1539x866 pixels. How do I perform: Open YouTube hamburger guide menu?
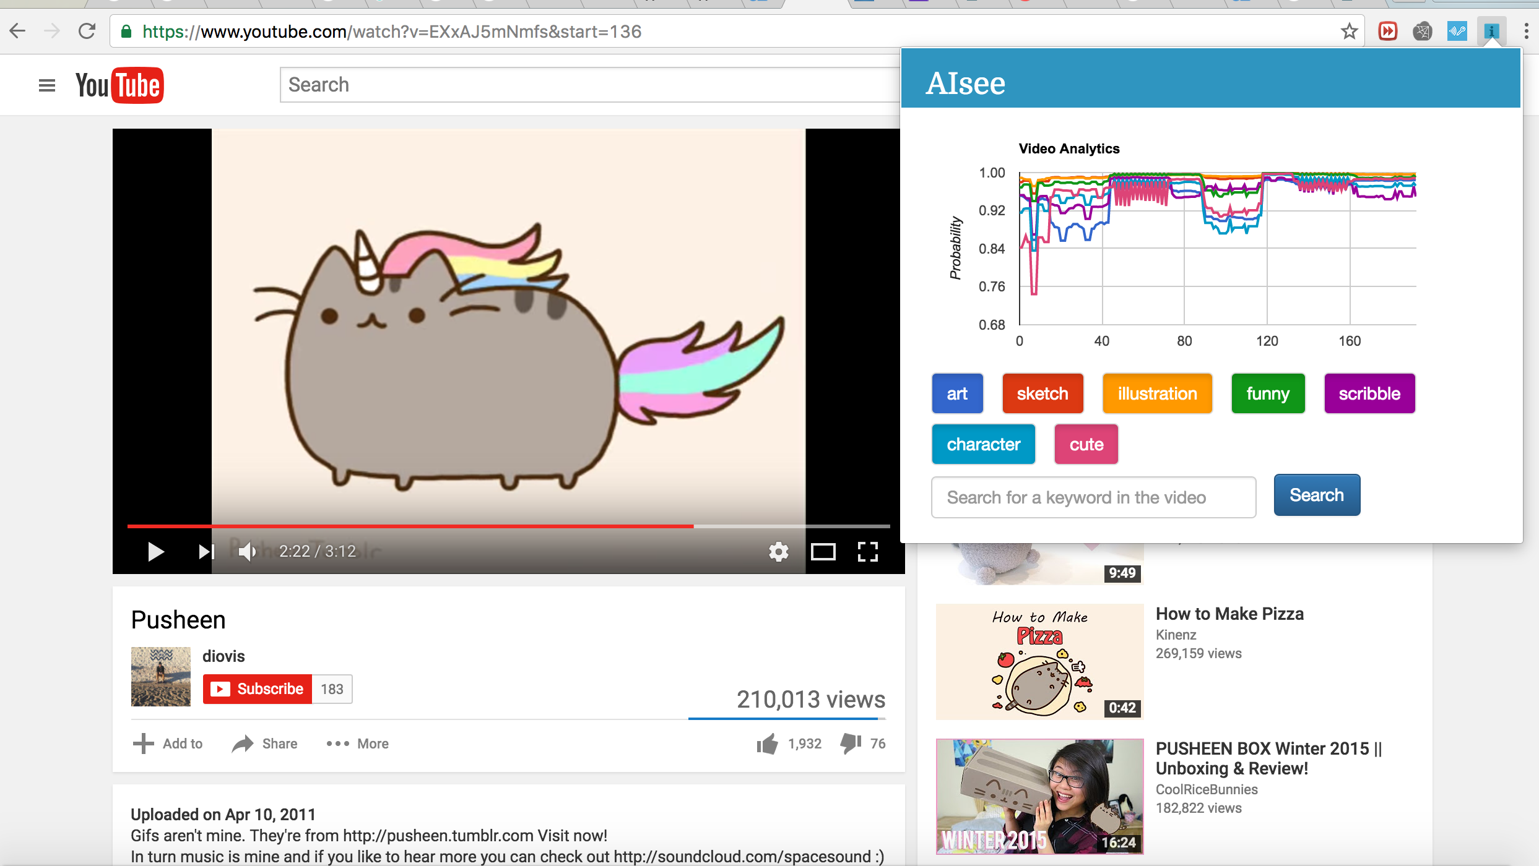tap(47, 85)
